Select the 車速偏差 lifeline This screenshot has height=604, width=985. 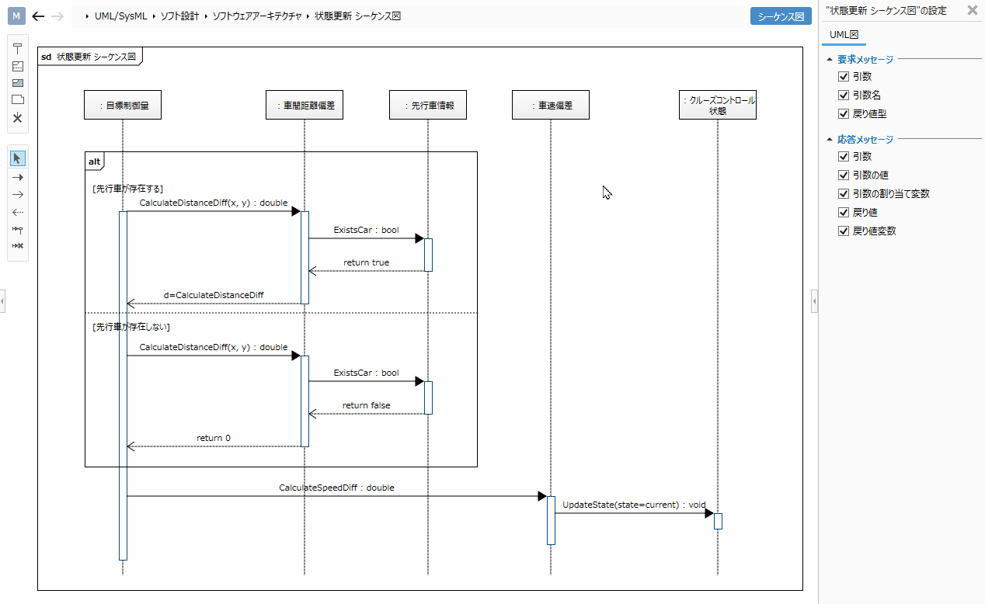coord(551,106)
